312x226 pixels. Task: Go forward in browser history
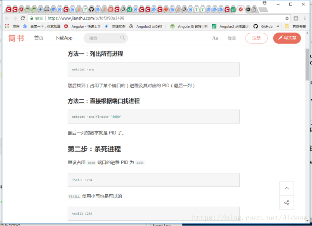[15, 19]
